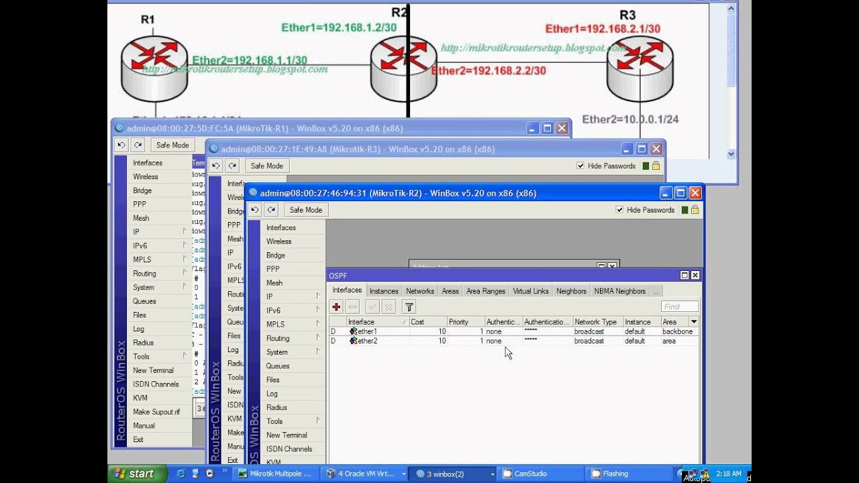Switch to the Networks tab in OSPF

pyautogui.click(x=420, y=291)
